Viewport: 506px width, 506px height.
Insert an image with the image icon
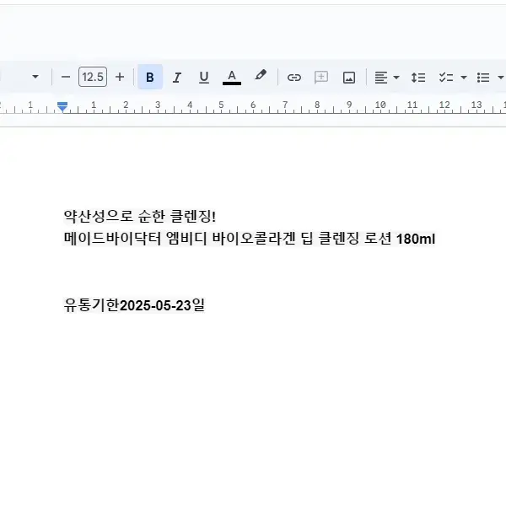pos(349,78)
